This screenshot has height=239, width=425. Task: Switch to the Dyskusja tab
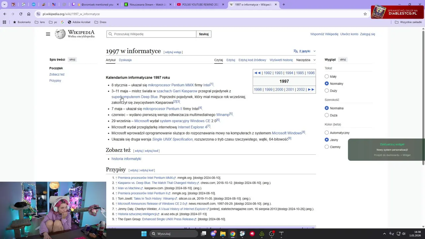(125, 60)
